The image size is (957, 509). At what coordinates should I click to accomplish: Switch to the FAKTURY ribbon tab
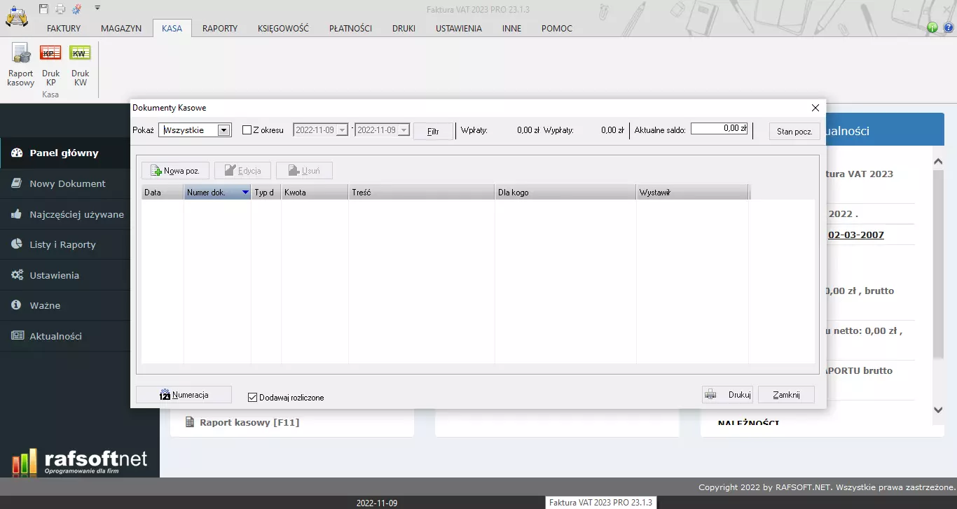[64, 29]
